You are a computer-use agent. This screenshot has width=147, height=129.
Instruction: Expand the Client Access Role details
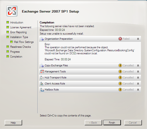click(138, 84)
